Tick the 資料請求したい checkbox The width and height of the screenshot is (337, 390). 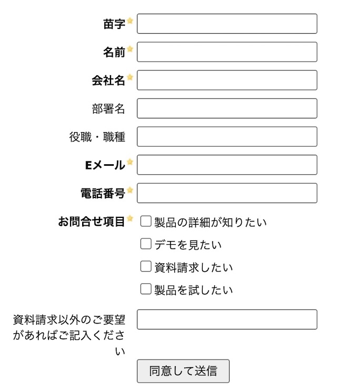(146, 267)
